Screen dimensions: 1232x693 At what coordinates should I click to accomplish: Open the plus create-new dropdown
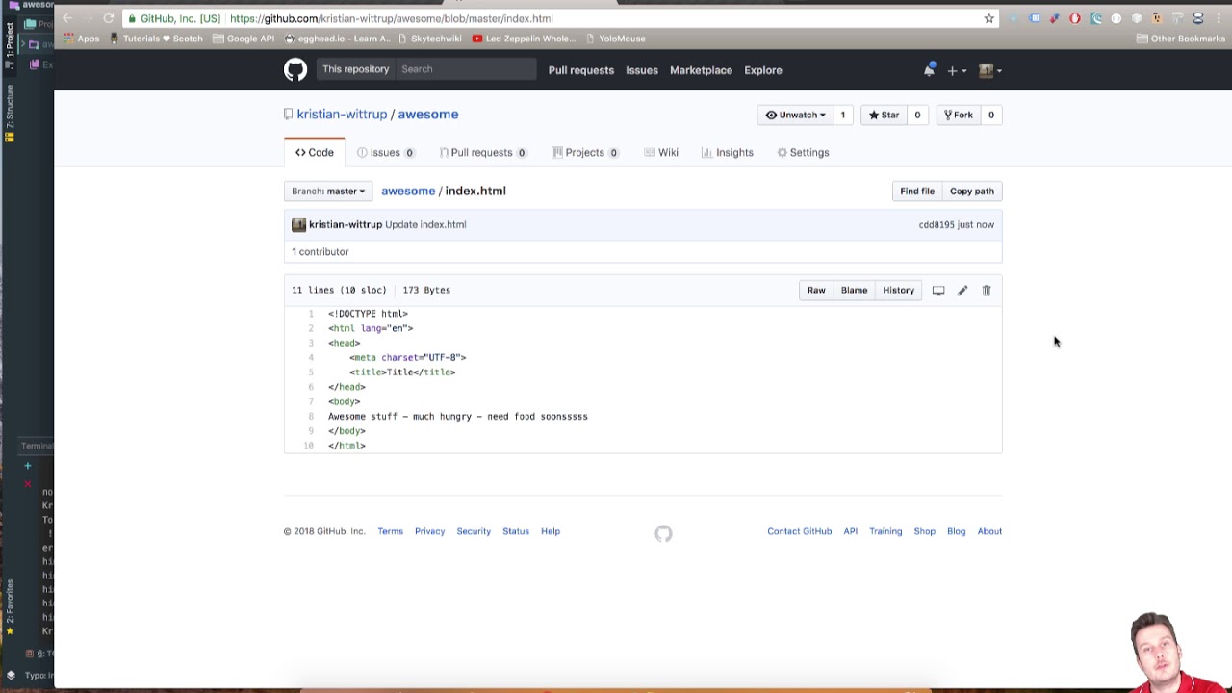click(x=956, y=70)
